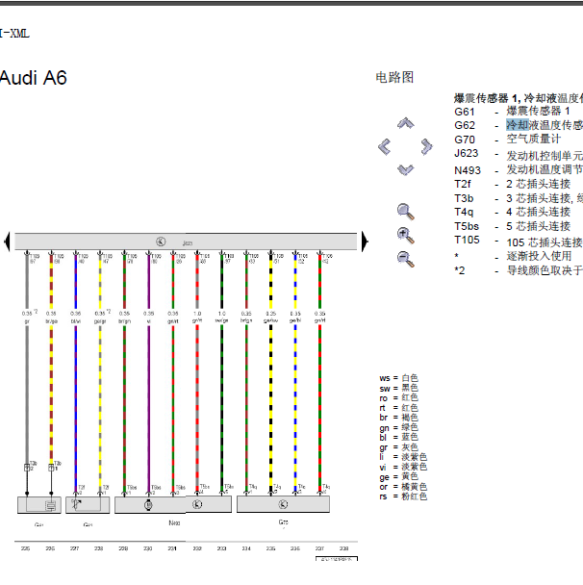Click the N493 motor symbol
This screenshot has height=585, width=583.
tap(148, 505)
